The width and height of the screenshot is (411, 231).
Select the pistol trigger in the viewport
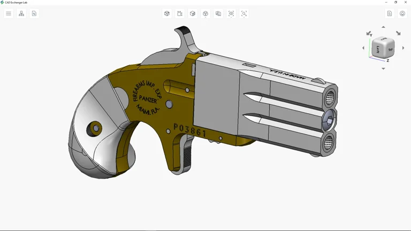tap(187, 155)
